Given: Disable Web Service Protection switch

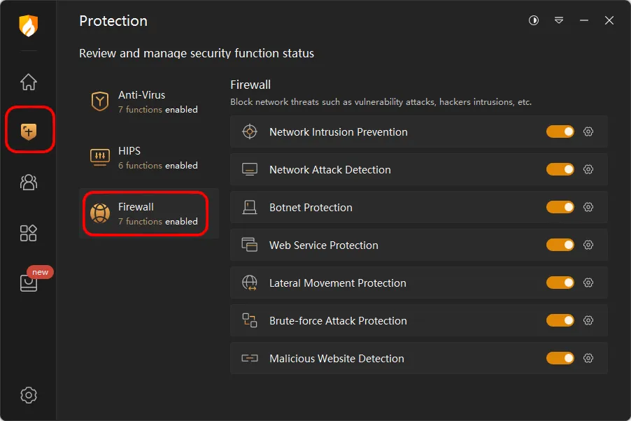Looking at the screenshot, I should click(560, 245).
